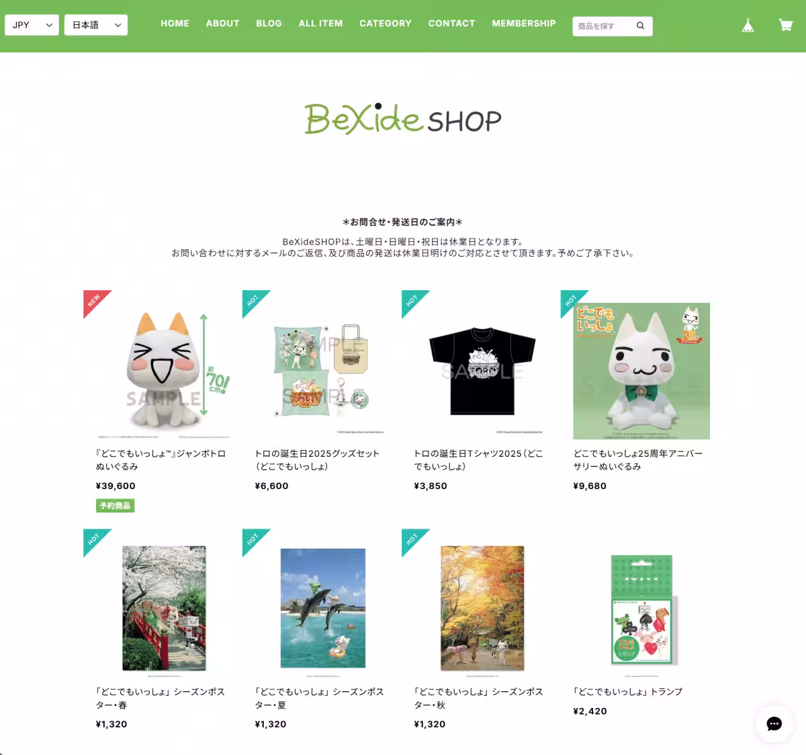Image resolution: width=806 pixels, height=755 pixels.
Task: Select the BLOG menu item
Action: [x=269, y=23]
